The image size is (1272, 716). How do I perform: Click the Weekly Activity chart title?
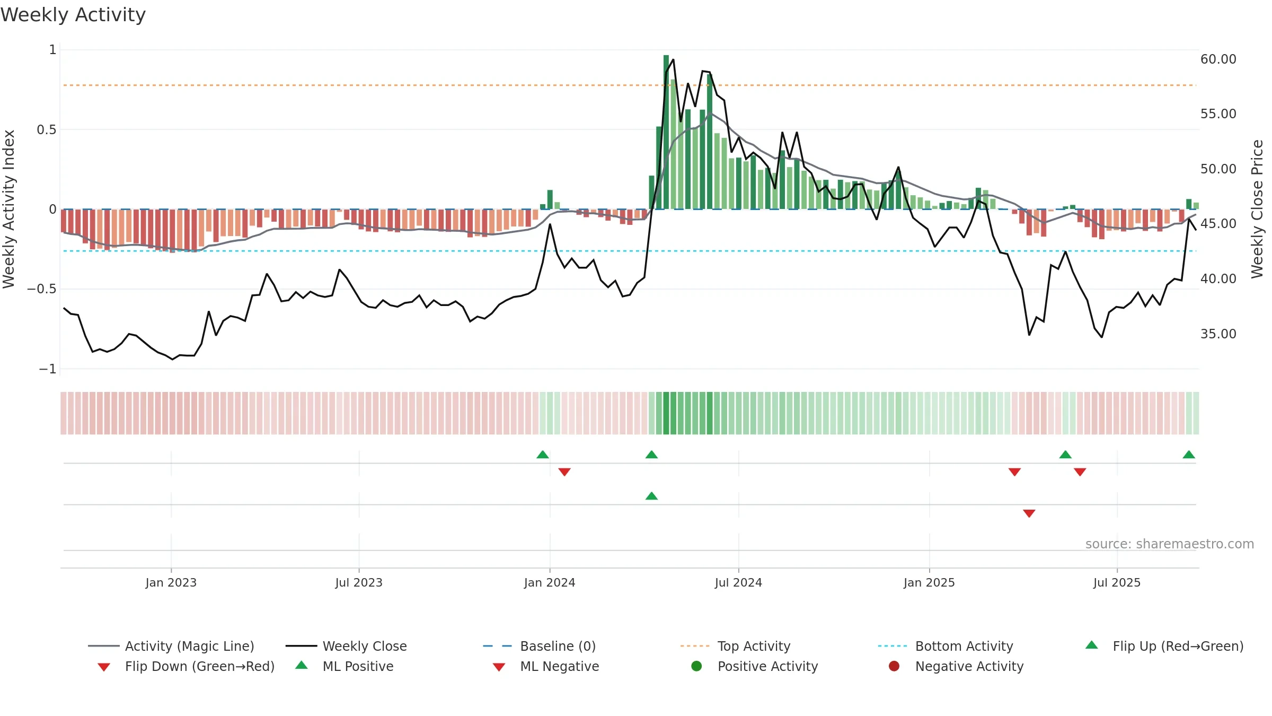[x=73, y=15]
